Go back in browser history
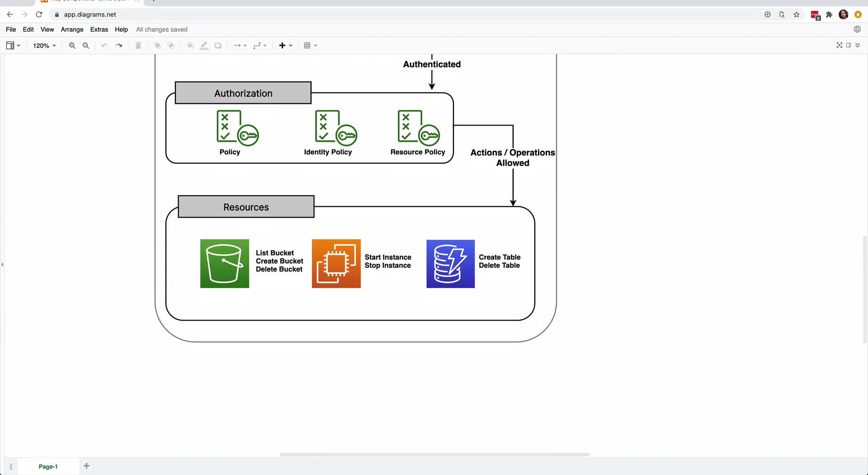 tap(10, 14)
